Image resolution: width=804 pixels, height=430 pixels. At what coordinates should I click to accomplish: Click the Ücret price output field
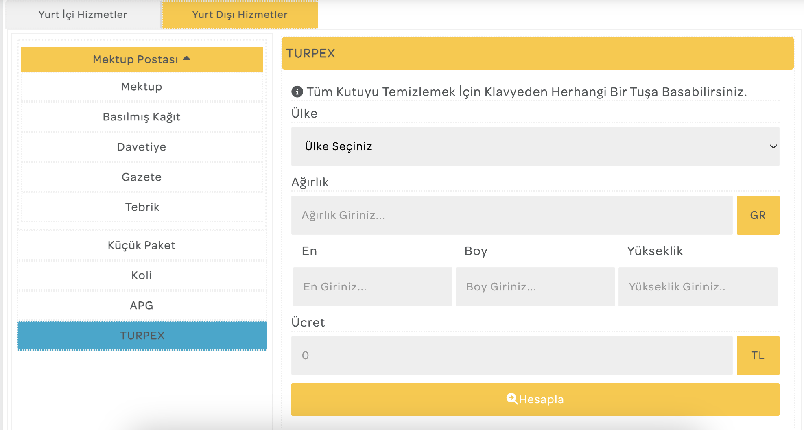pyautogui.click(x=511, y=356)
